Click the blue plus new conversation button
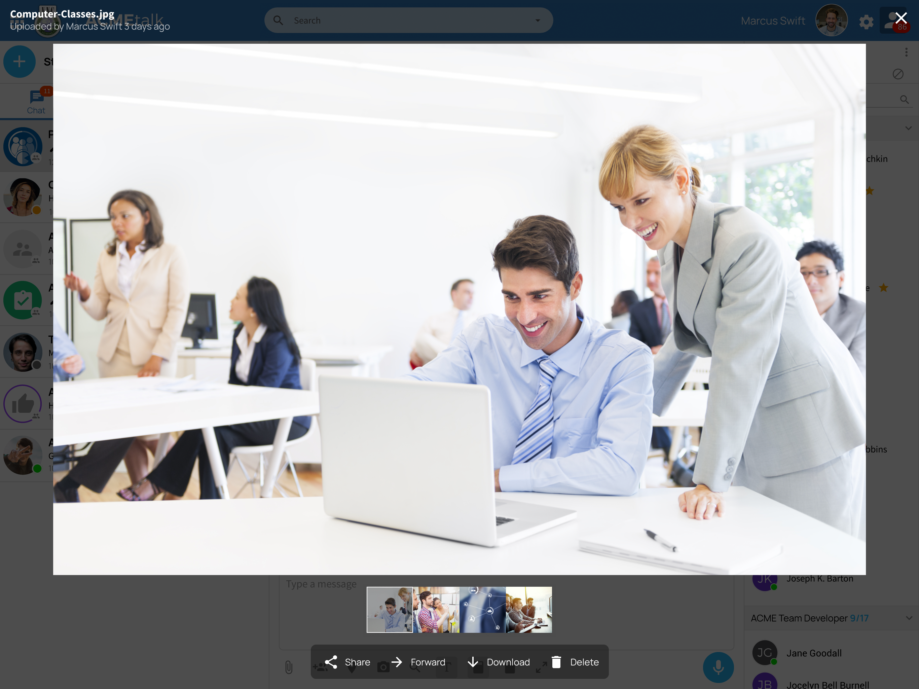919x689 pixels. coord(19,62)
